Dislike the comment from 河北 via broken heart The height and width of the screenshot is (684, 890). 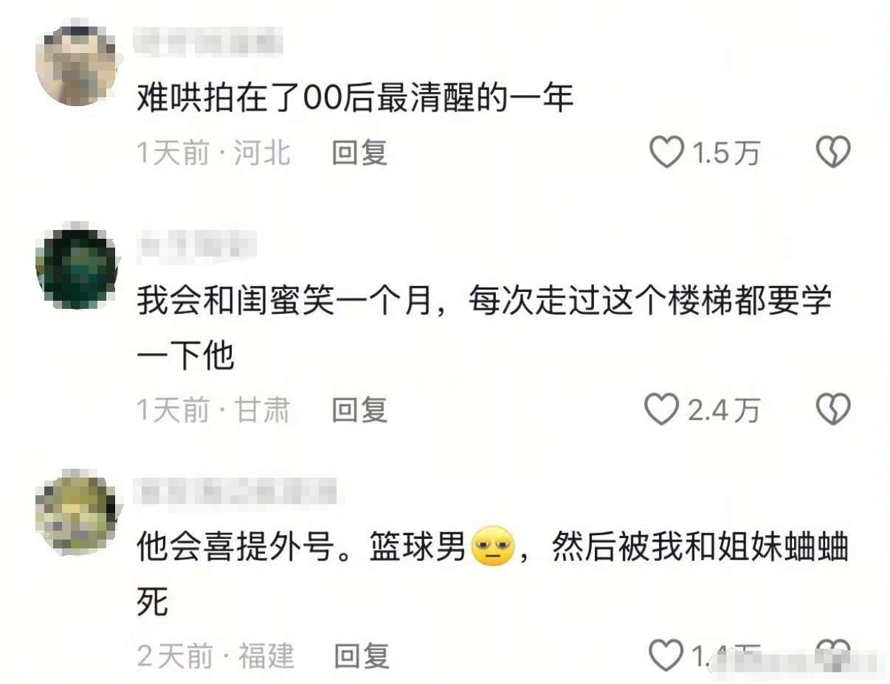[832, 153]
